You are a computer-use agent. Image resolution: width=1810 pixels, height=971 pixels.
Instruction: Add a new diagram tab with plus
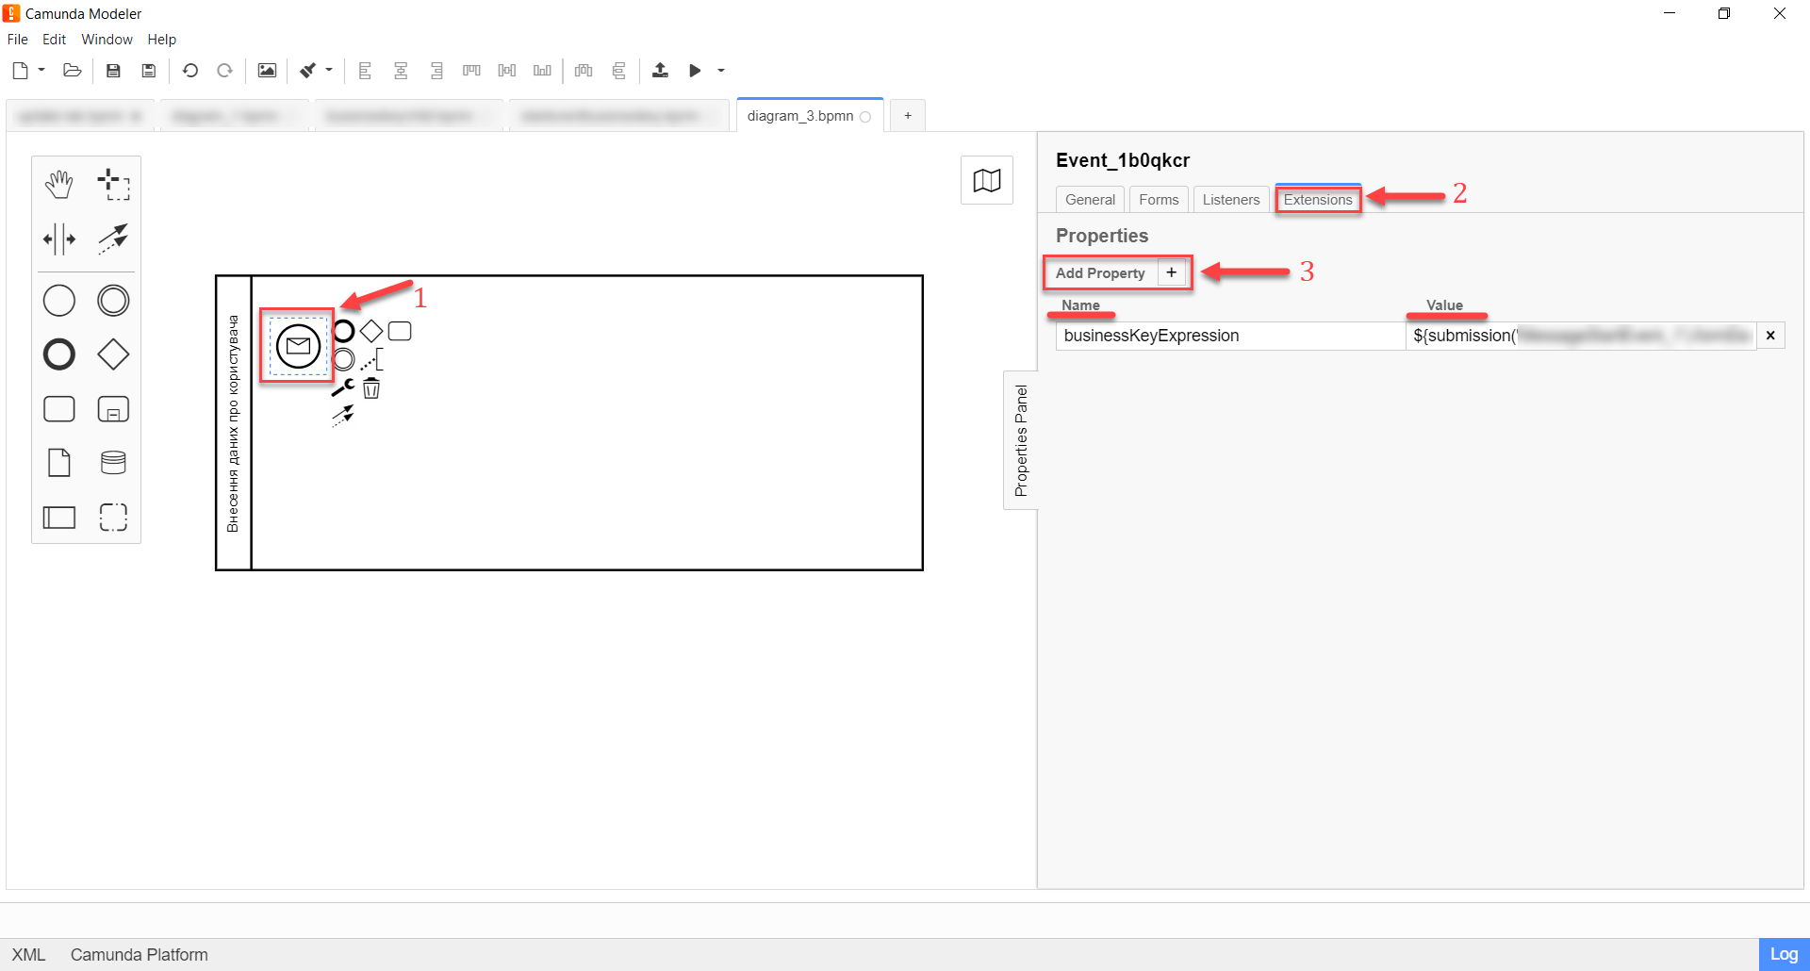[908, 116]
